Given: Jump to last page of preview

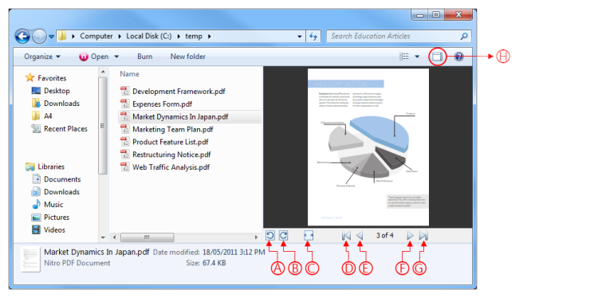Looking at the screenshot, I should click(423, 236).
